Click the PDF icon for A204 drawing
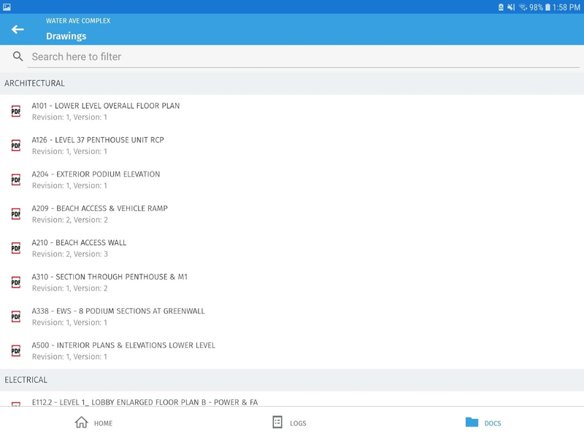 pyautogui.click(x=16, y=180)
